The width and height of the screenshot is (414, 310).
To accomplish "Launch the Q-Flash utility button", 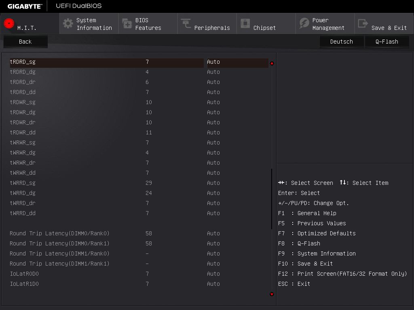I will pos(387,42).
